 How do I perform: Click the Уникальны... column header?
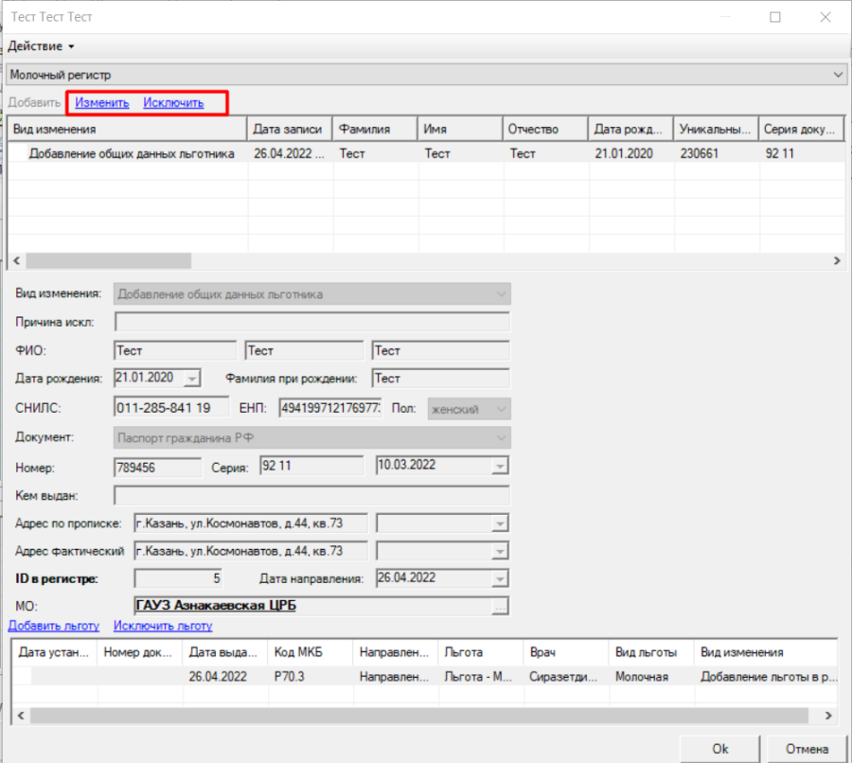pyautogui.click(x=717, y=130)
